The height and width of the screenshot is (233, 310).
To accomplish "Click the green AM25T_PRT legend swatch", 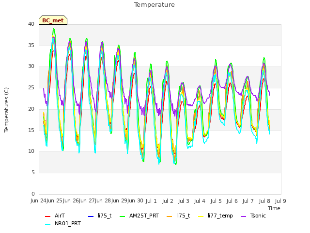I will coord(123,216).
